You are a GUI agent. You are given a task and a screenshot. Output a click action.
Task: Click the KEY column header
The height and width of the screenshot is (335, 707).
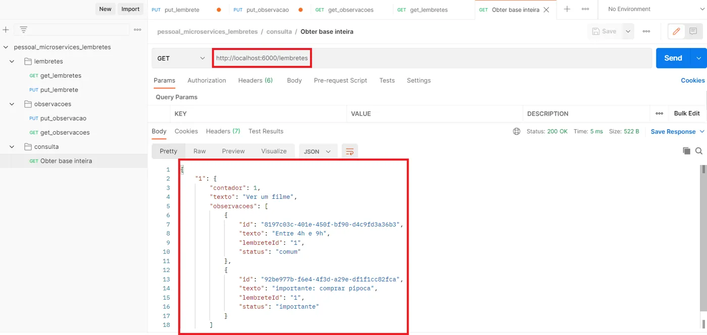pos(181,114)
